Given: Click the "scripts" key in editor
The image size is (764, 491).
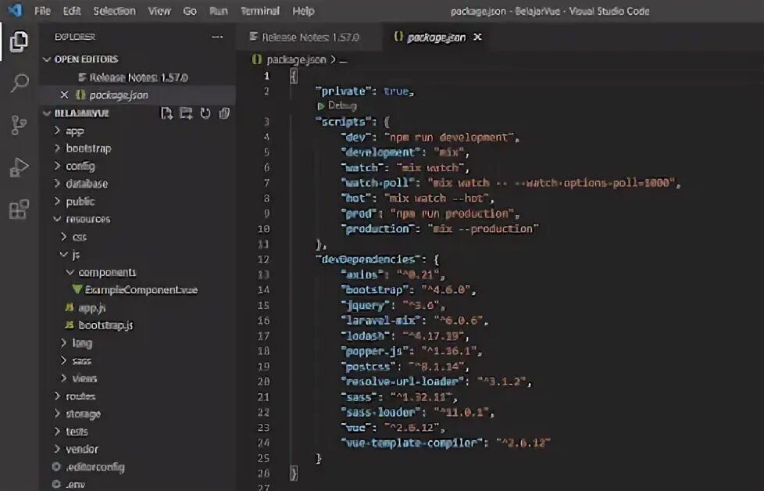Looking at the screenshot, I should point(343,121).
